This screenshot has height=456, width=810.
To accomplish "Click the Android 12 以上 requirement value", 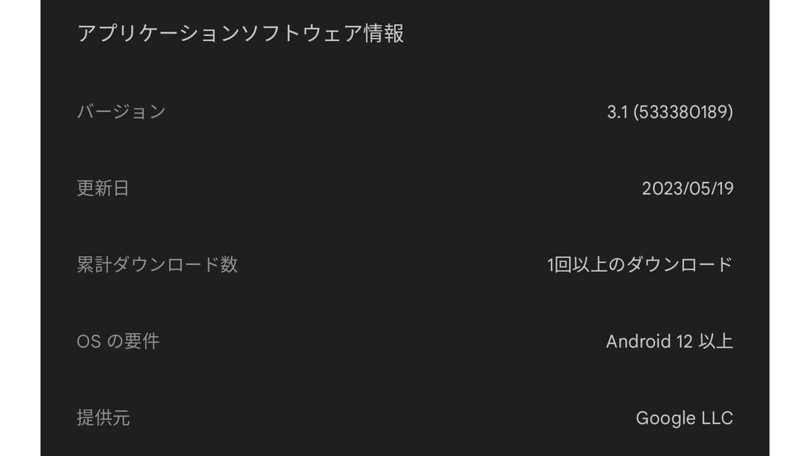I will point(669,342).
